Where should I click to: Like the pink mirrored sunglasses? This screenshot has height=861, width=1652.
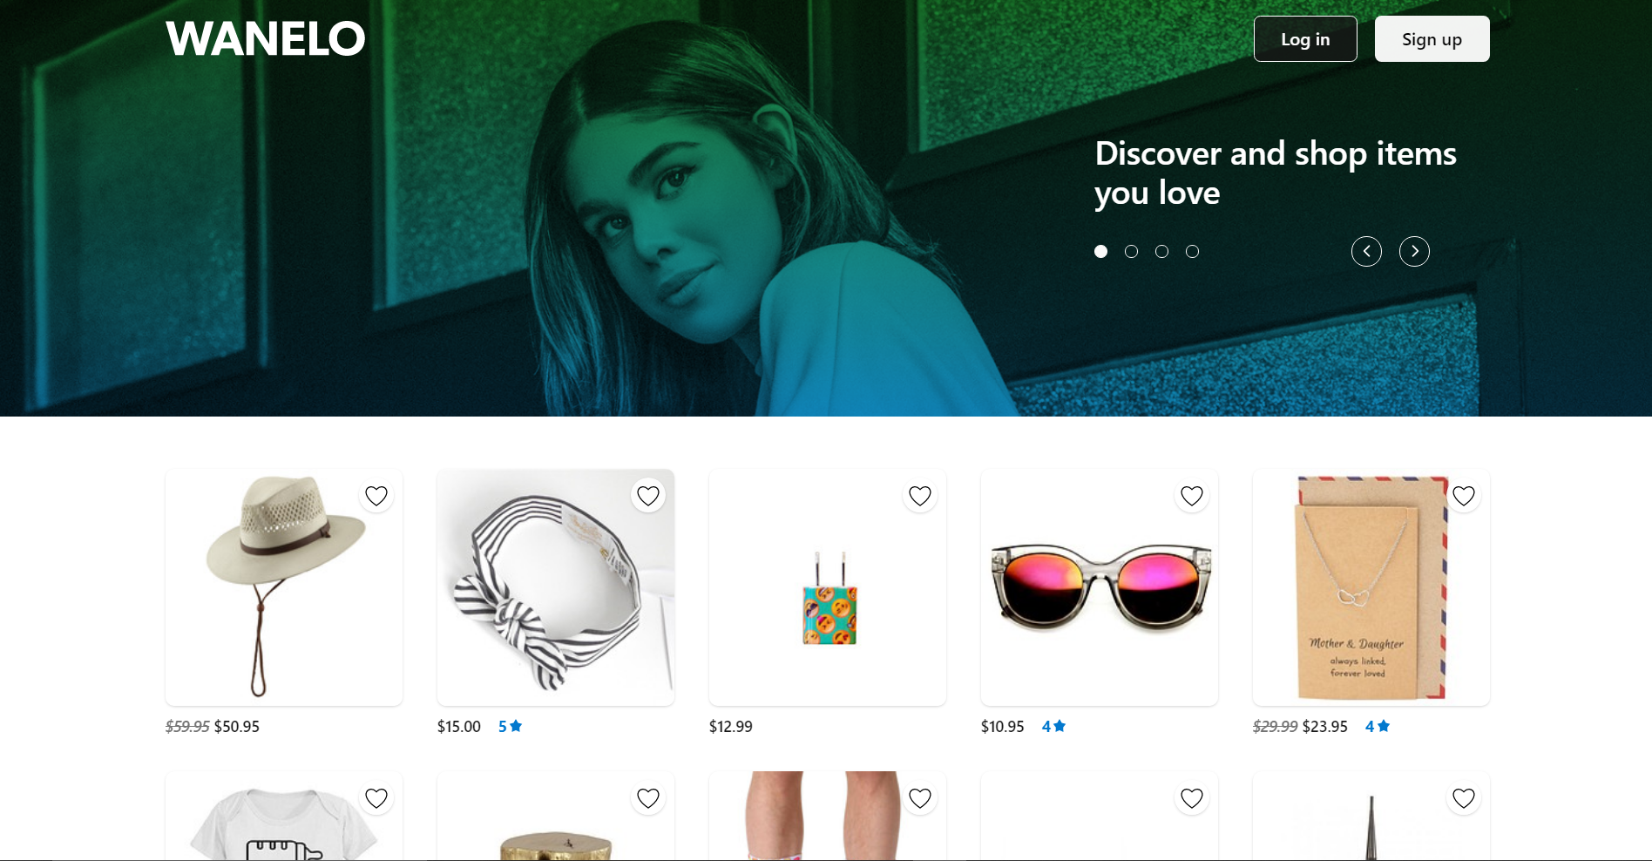1192,496
